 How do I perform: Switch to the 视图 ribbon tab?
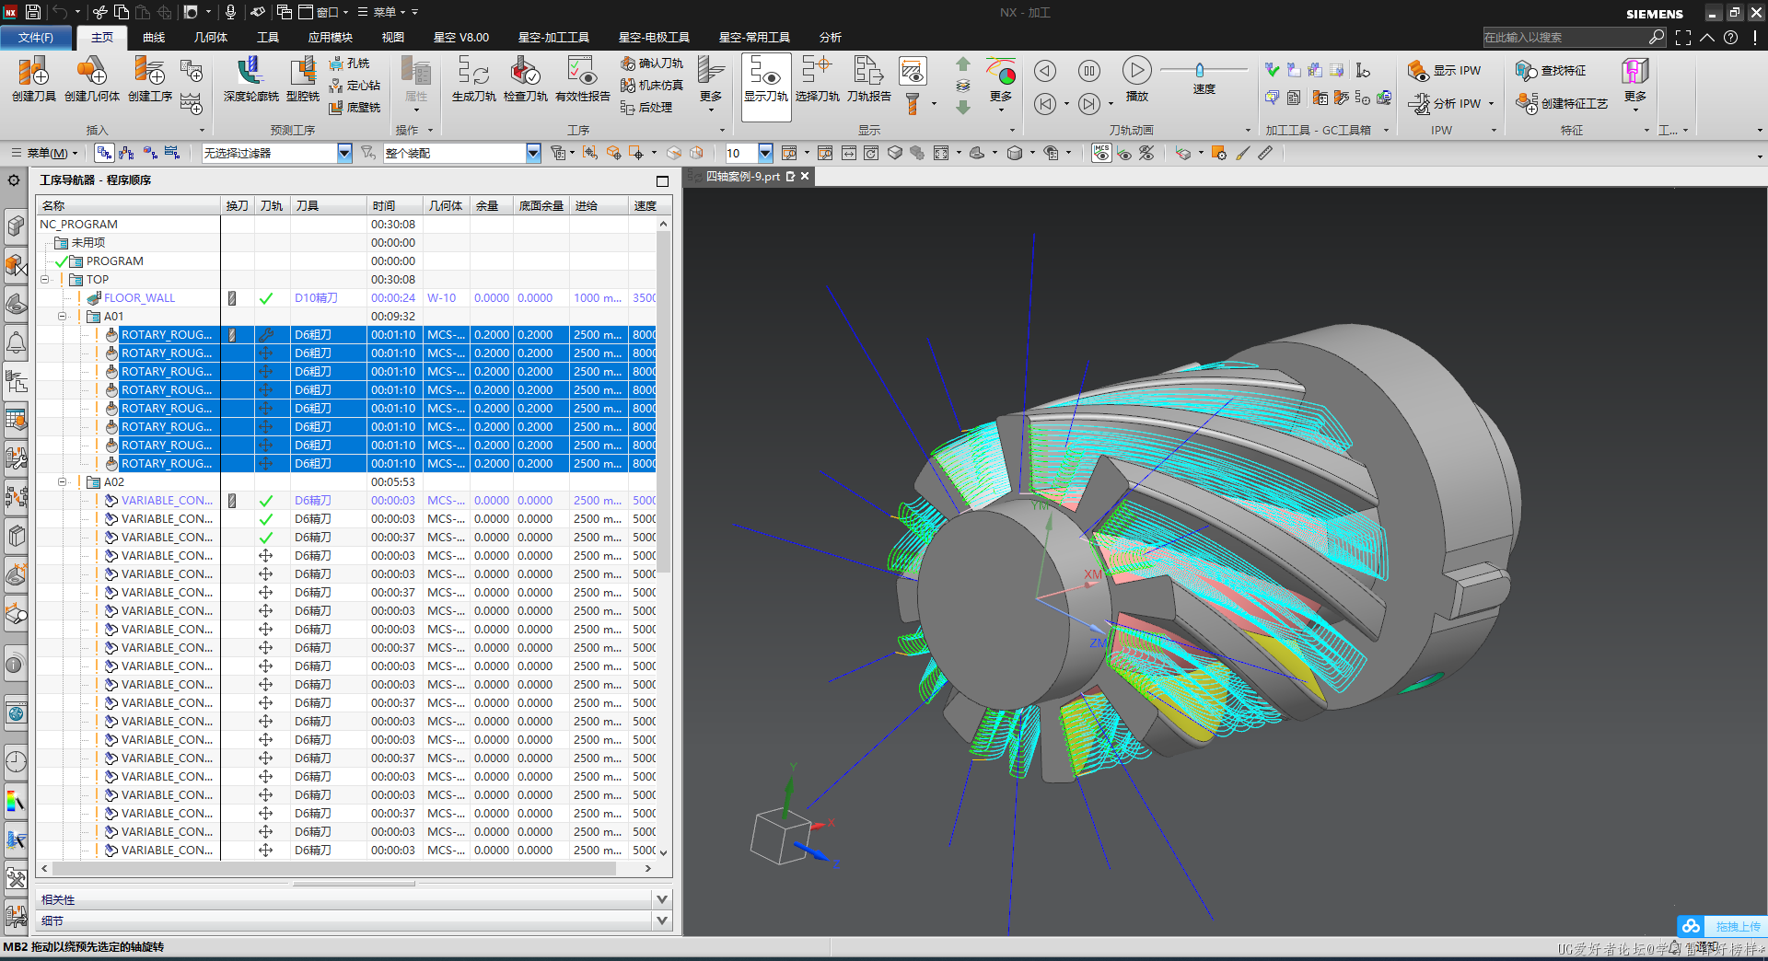(393, 37)
